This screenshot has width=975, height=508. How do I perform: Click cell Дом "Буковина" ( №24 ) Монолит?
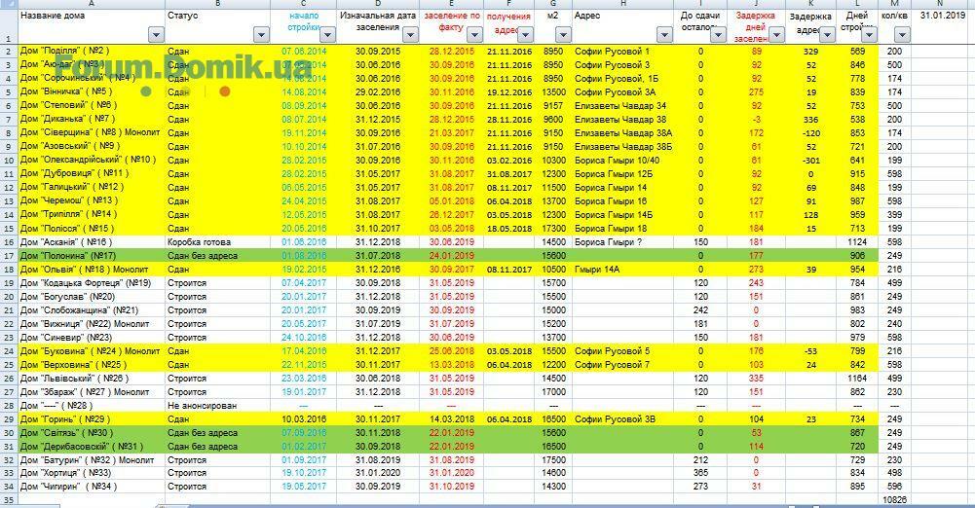92,351
